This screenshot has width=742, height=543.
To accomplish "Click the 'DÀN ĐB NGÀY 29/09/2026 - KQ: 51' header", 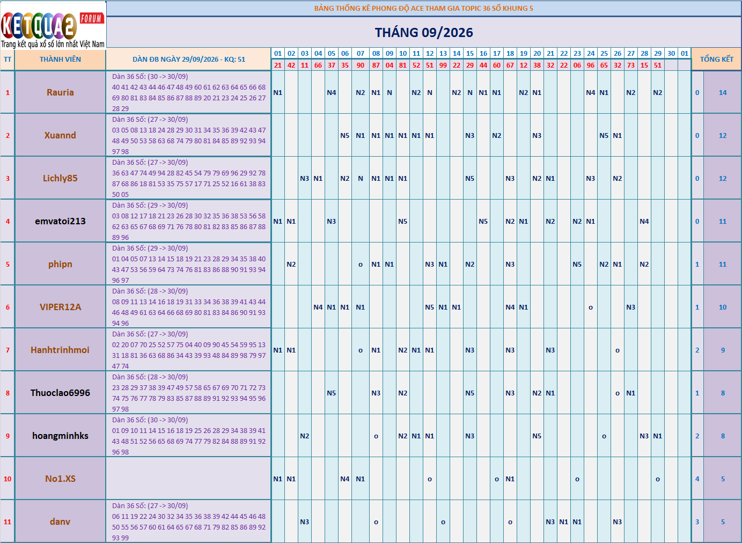I will coord(189,60).
